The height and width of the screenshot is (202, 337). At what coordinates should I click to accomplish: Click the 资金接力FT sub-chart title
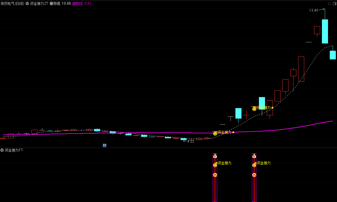click(14, 150)
